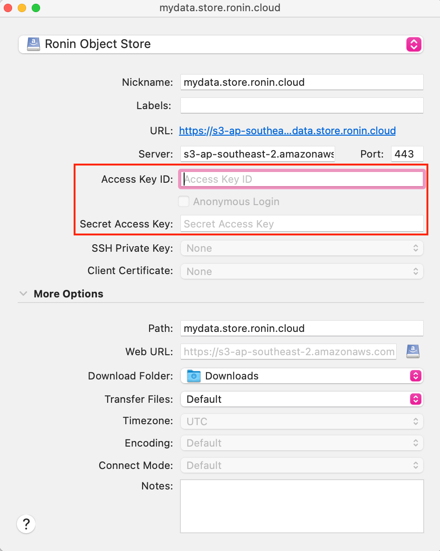Click the Amazon S3 drive icon beside Web URL
Image resolution: width=440 pixels, height=551 pixels.
coord(413,351)
